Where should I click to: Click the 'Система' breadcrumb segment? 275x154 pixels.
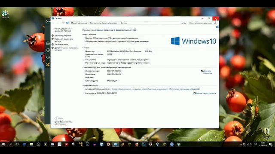tap(124, 23)
